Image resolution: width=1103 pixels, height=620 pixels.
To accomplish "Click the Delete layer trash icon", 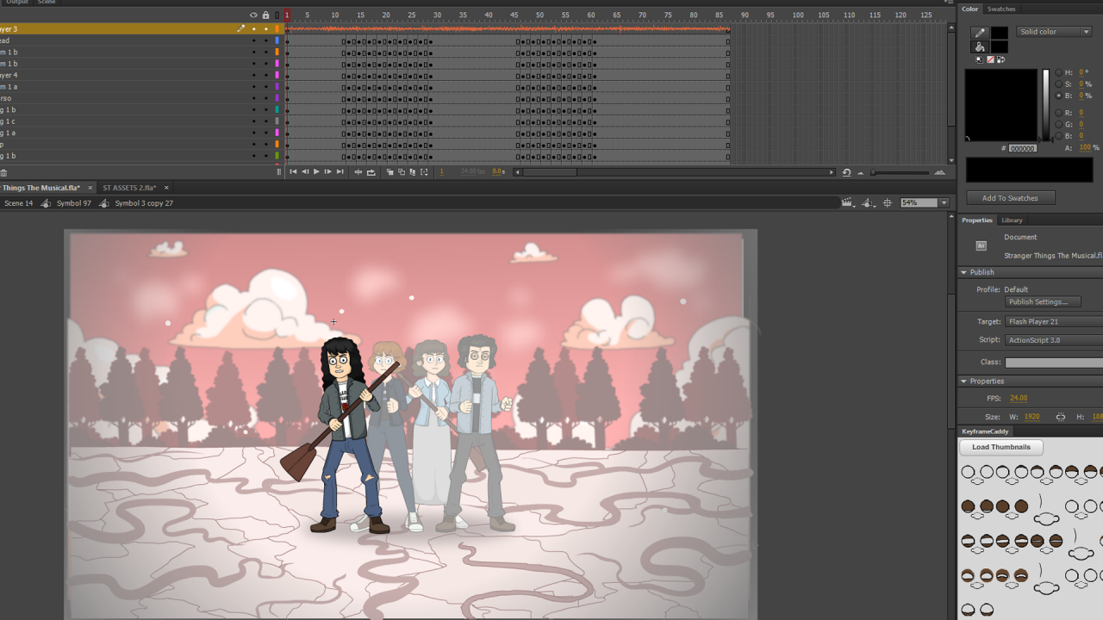I will (3, 172).
